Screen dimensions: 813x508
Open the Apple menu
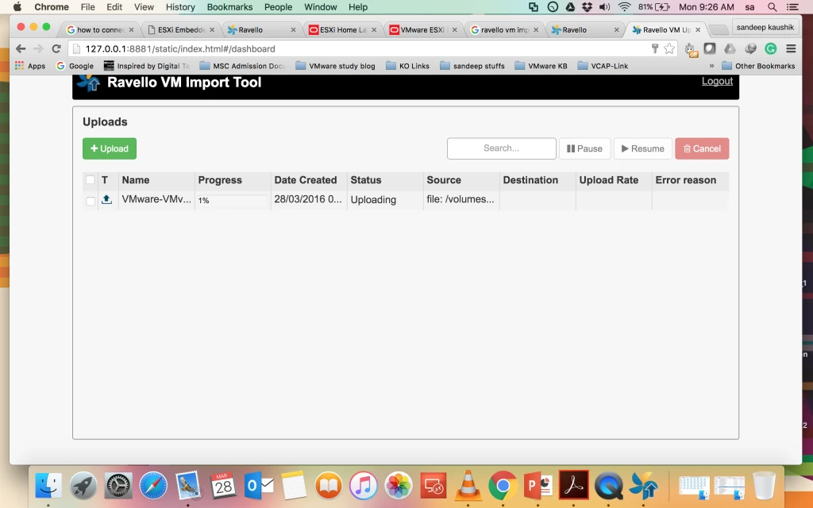coord(17,6)
